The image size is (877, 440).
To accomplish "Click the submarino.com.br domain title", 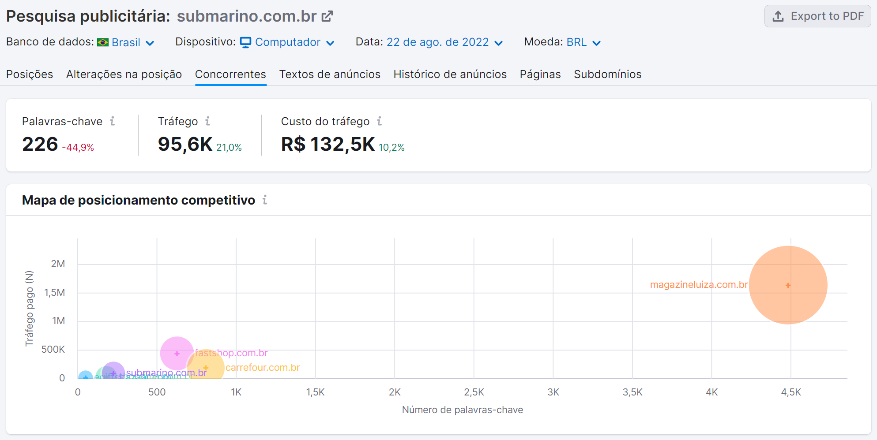I will (x=247, y=16).
